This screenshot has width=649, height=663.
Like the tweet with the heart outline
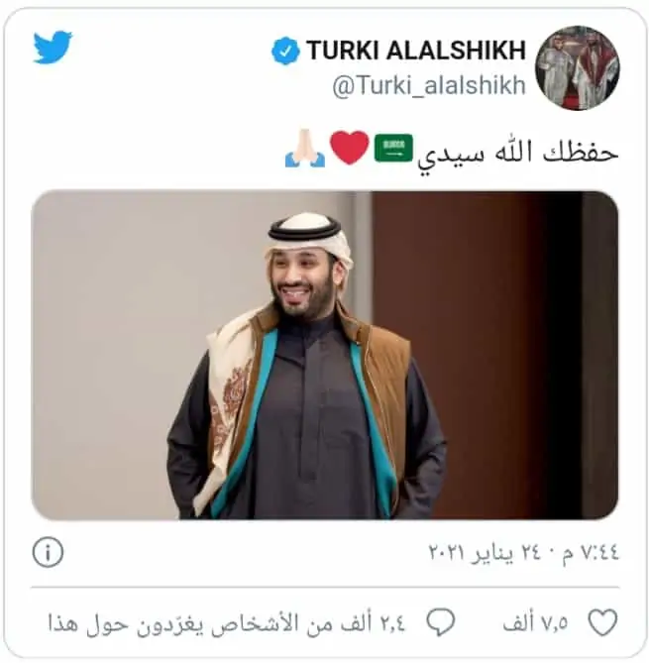coord(602,622)
